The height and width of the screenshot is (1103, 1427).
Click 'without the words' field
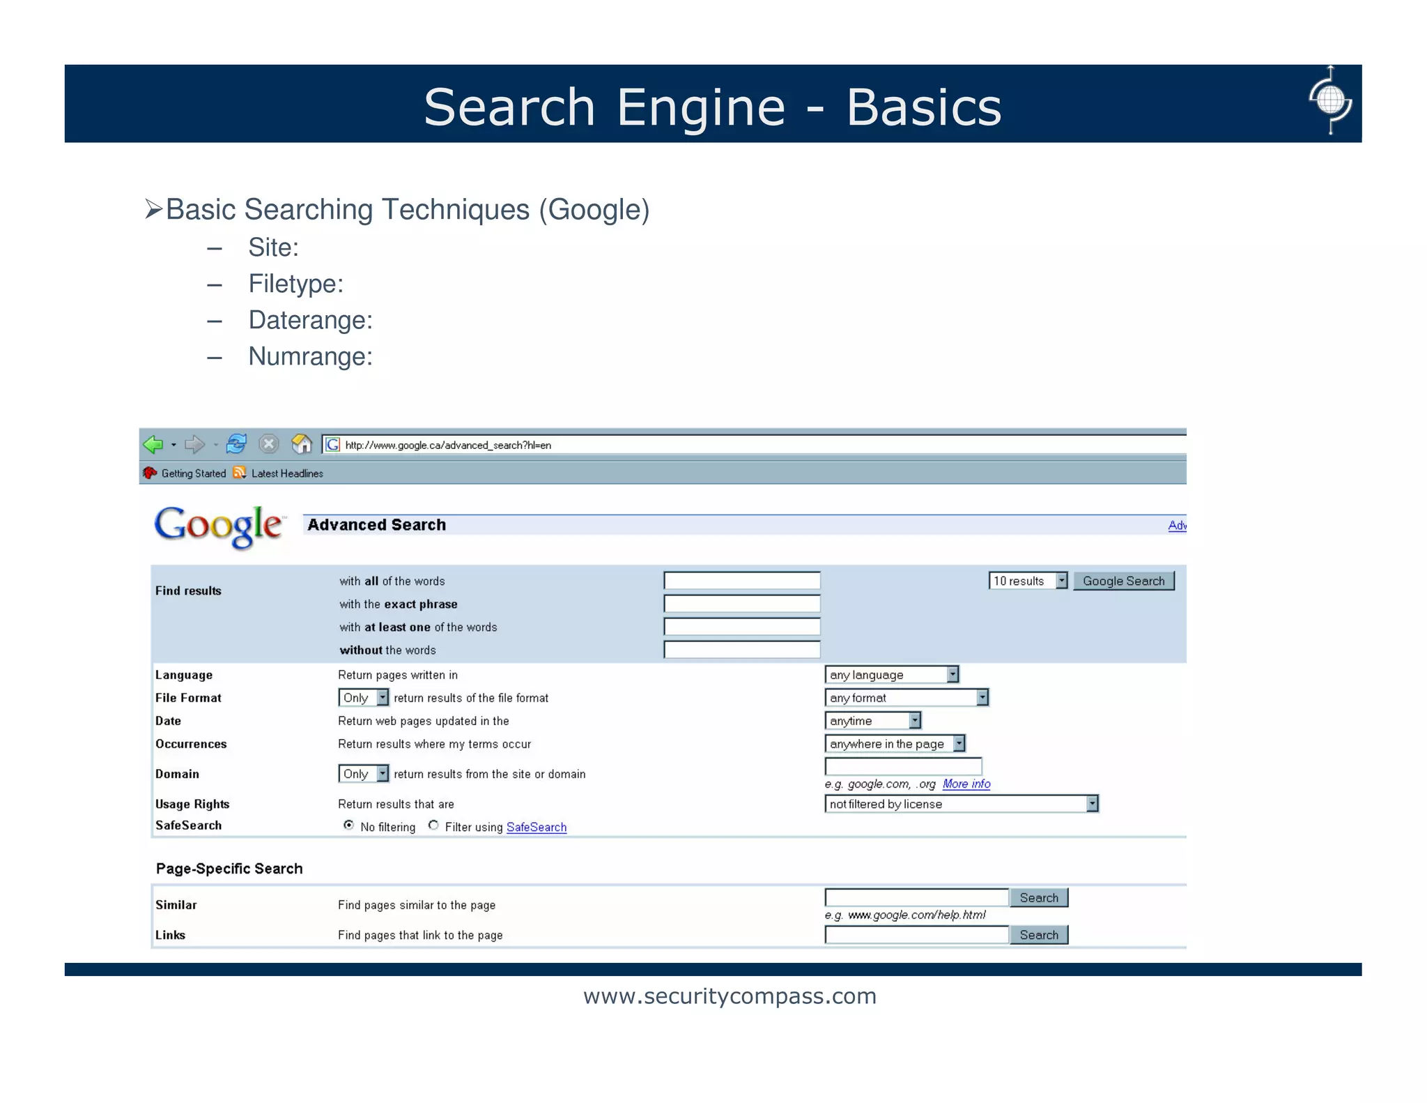(742, 650)
